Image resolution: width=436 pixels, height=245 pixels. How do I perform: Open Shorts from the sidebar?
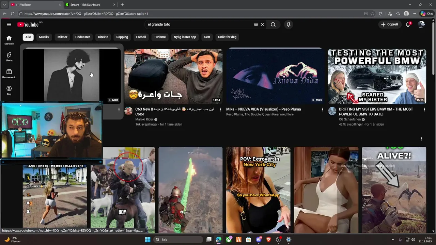9,57
